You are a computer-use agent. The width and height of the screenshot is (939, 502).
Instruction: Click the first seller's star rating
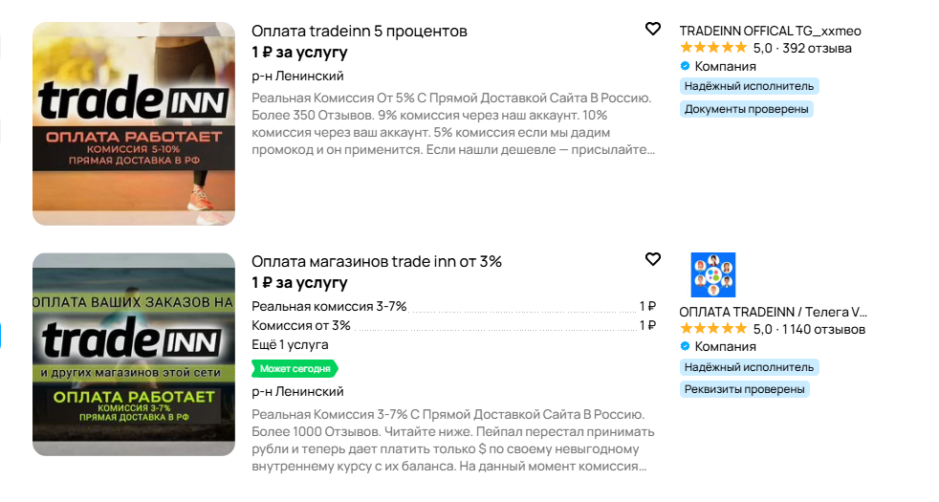click(713, 48)
